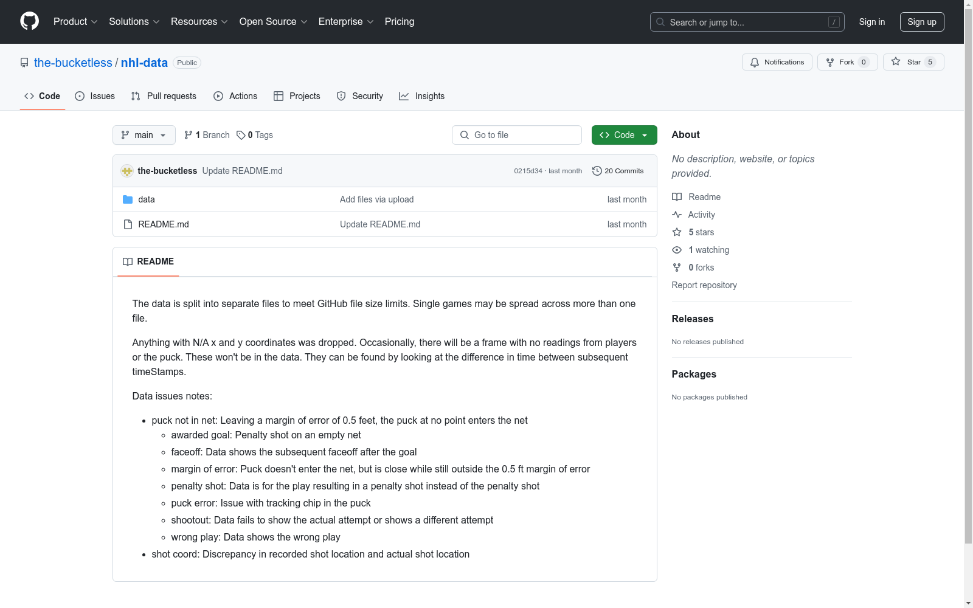
Task: Open the Releases heading link
Action: pos(693,319)
